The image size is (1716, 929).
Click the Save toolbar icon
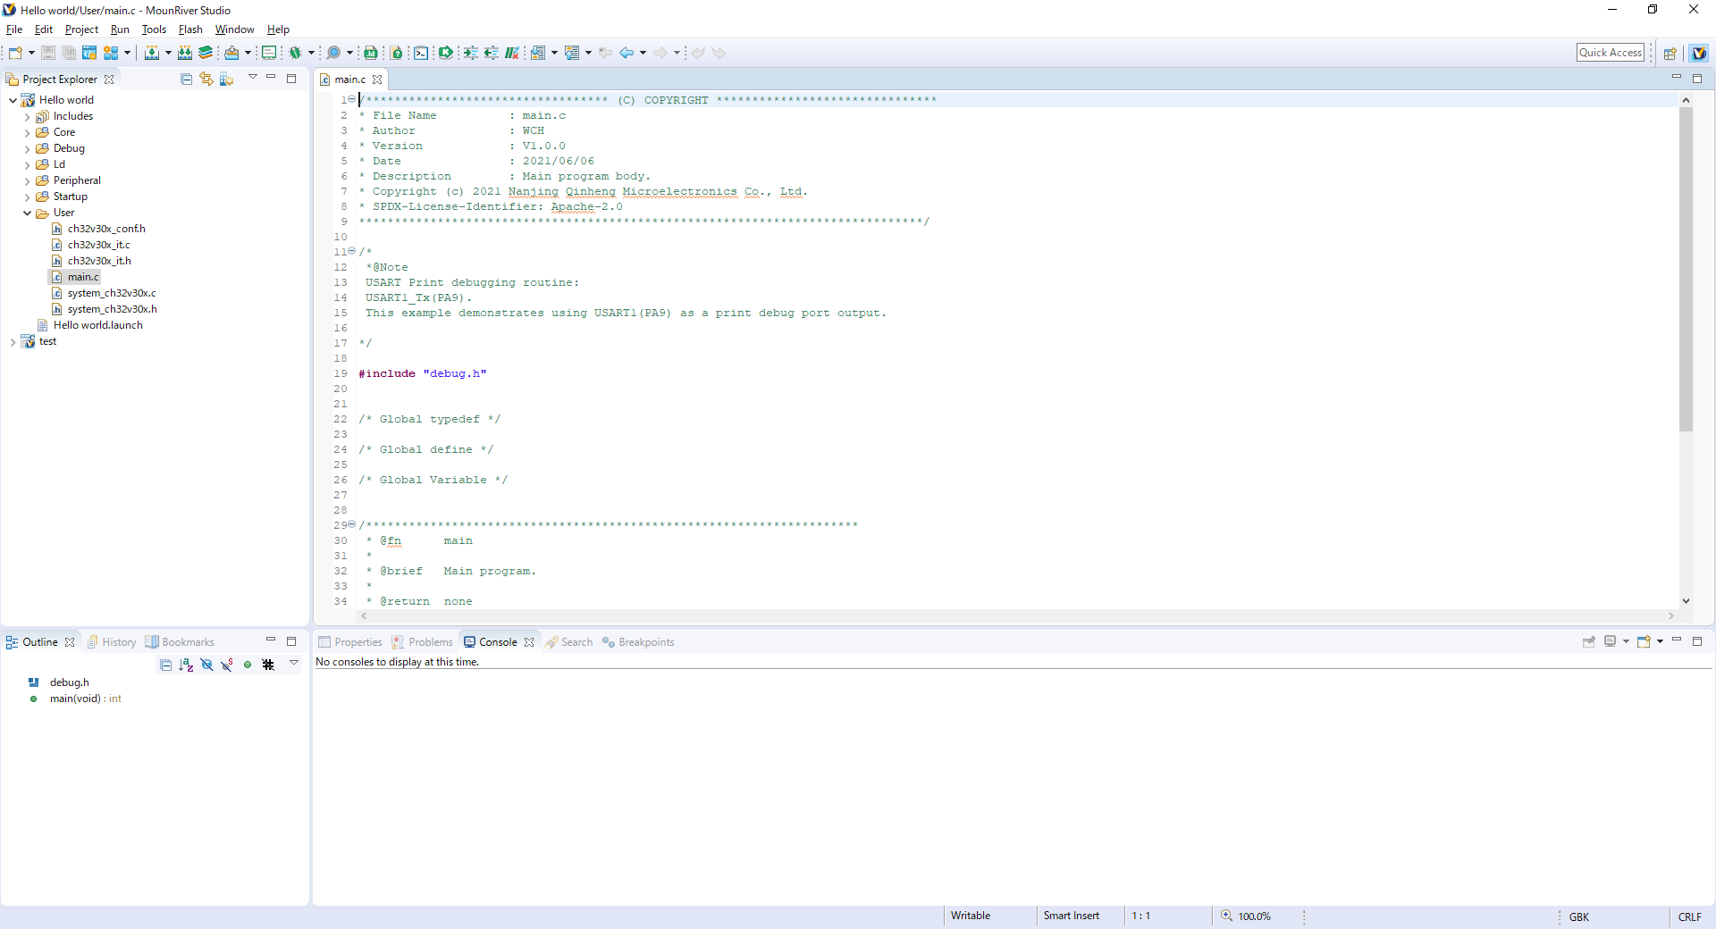click(x=48, y=53)
